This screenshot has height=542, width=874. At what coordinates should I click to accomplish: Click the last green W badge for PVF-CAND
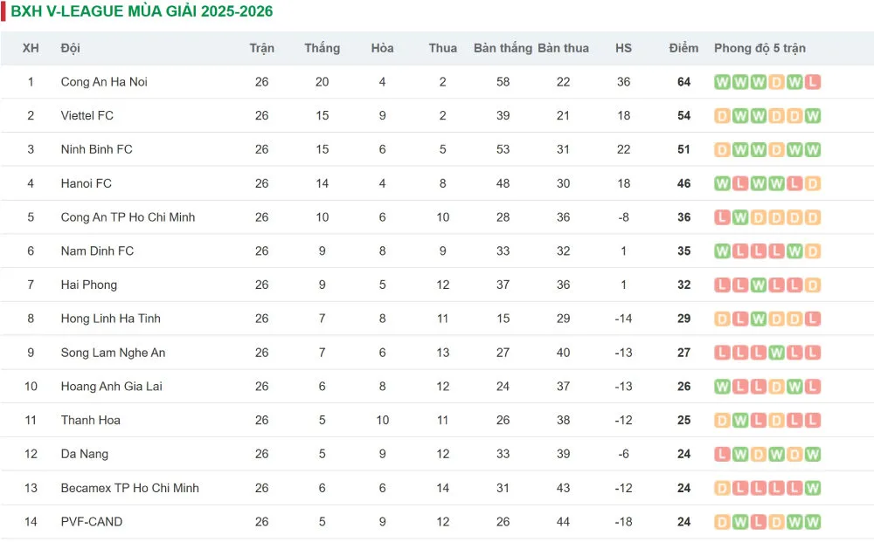[813, 522]
